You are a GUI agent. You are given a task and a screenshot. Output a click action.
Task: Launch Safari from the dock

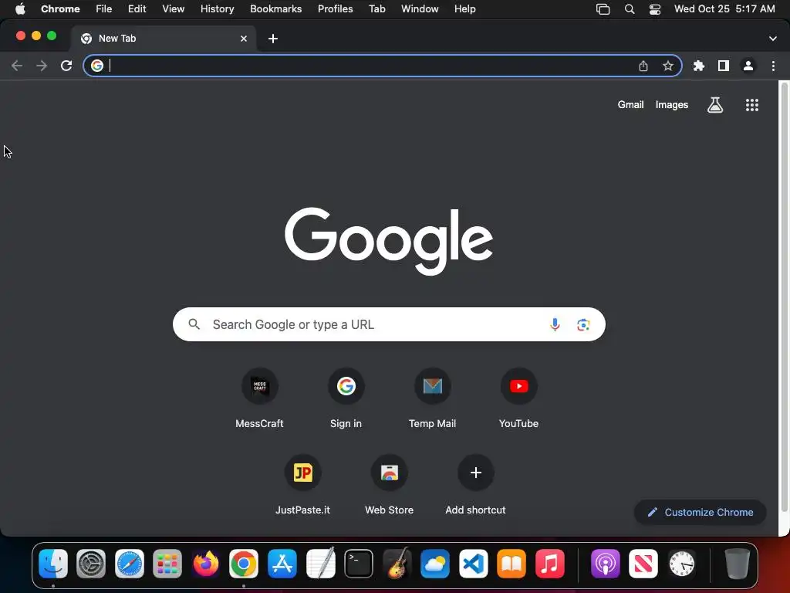130,564
